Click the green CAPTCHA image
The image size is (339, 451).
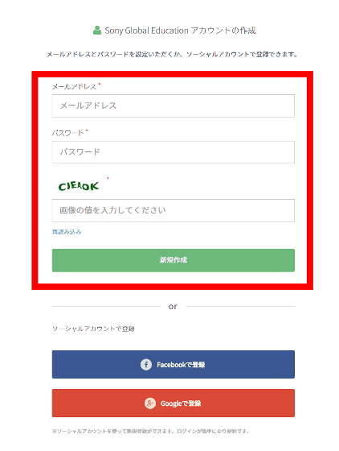pyautogui.click(x=79, y=186)
